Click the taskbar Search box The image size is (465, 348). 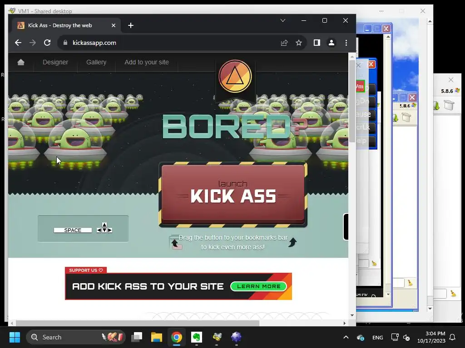76,337
